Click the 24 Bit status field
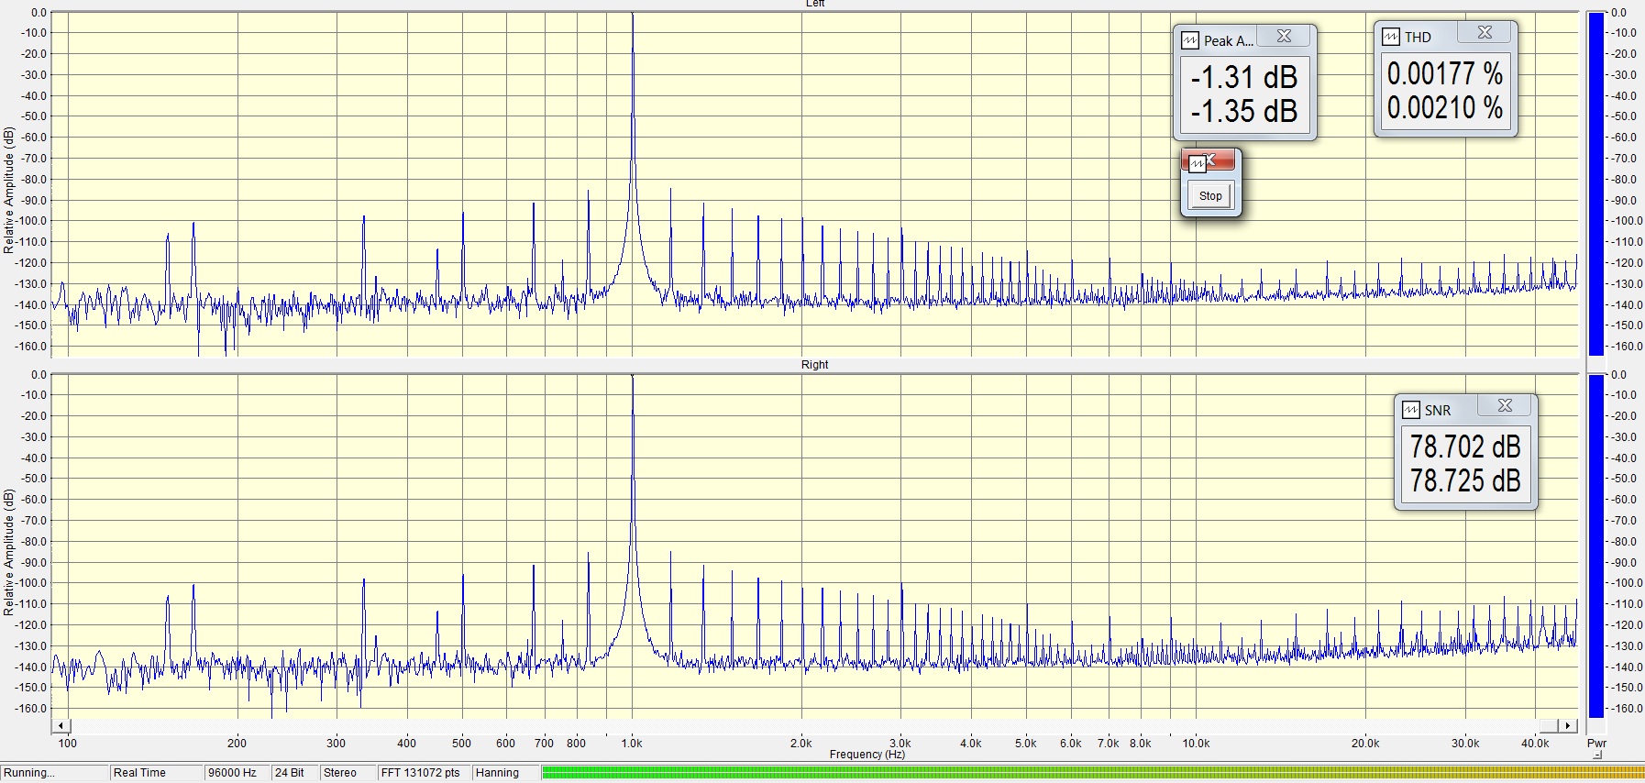 click(x=295, y=773)
